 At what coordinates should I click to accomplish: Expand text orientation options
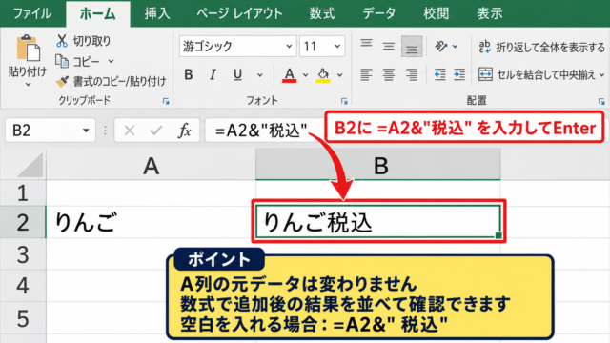pyautogui.click(x=456, y=47)
